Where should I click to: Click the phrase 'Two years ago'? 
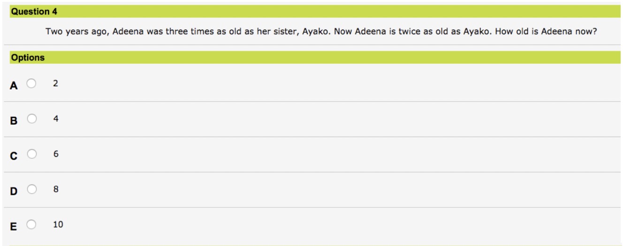pos(69,31)
